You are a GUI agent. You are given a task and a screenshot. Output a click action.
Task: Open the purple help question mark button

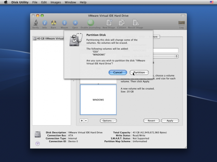click(37, 143)
